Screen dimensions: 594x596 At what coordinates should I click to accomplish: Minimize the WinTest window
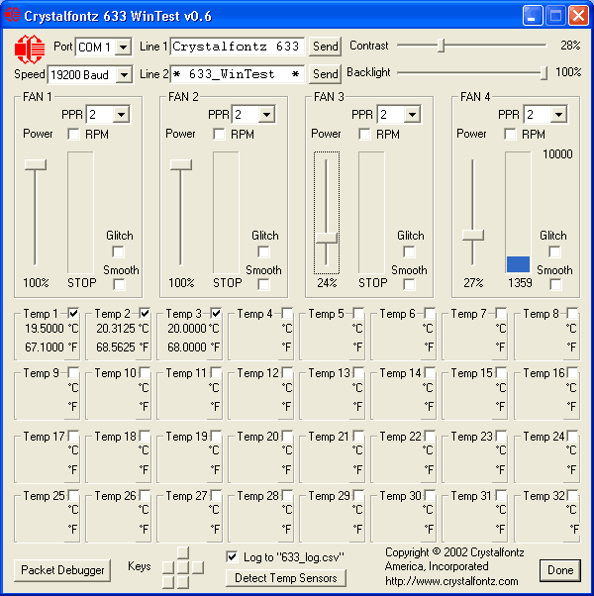click(x=533, y=16)
